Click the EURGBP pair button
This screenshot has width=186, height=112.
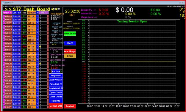click(8, 53)
